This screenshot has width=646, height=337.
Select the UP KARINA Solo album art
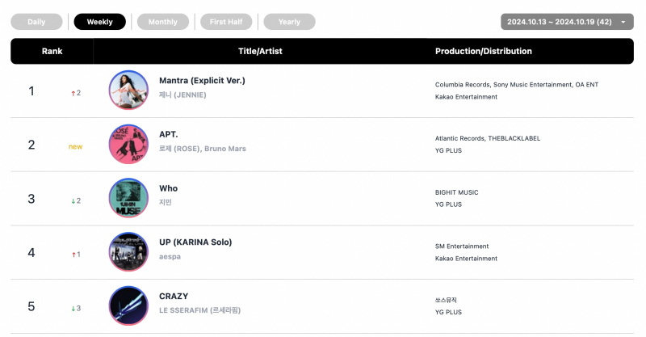[128, 251]
